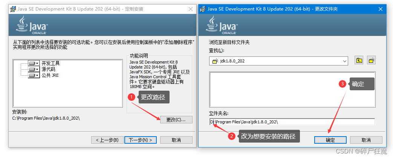Viewport: 393px width, 158px height.
Task: Click the 浏览至新目标文件夹 label
Action: (x=229, y=42)
